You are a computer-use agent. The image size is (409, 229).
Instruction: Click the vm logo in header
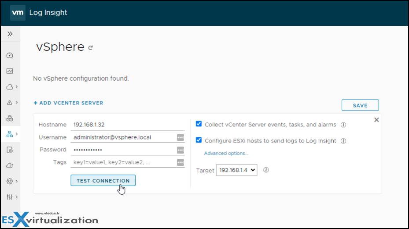pyautogui.click(x=18, y=12)
